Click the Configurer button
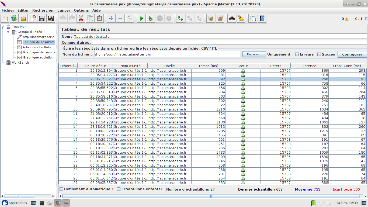The image size is (368, 207). [352, 54]
